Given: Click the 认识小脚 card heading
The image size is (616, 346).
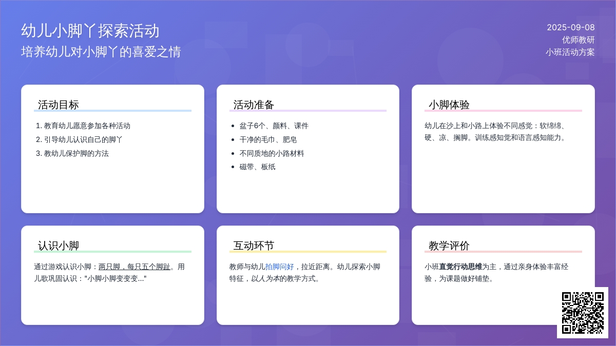Looking at the screenshot, I should [x=59, y=246].
